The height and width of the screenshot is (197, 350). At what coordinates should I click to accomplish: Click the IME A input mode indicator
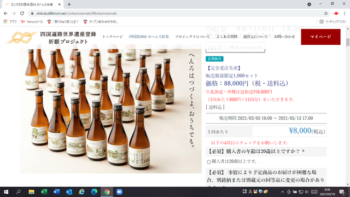250,192
